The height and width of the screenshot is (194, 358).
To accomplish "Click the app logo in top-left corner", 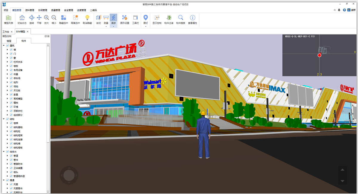I will click(x=4, y=4).
